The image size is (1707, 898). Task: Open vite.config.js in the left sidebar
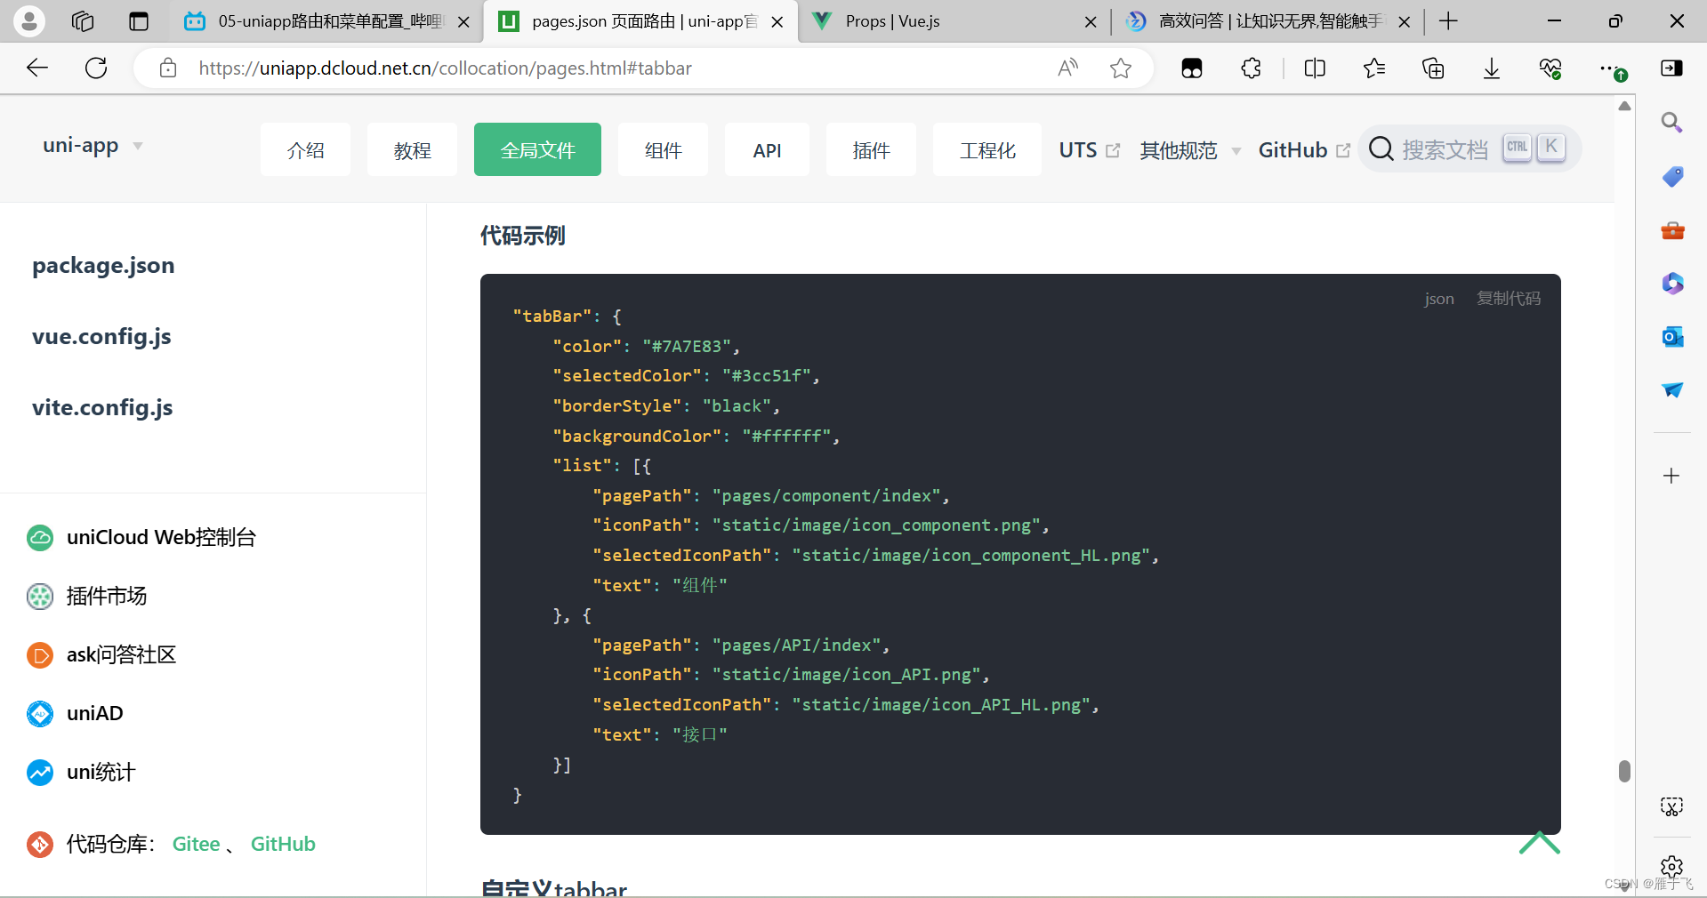tap(102, 407)
